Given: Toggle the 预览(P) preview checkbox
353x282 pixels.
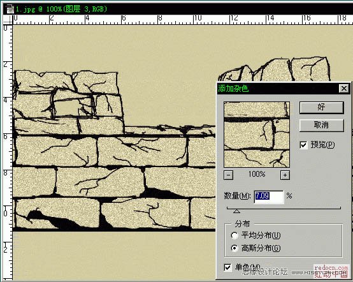Looking at the screenshot, I should [x=303, y=145].
